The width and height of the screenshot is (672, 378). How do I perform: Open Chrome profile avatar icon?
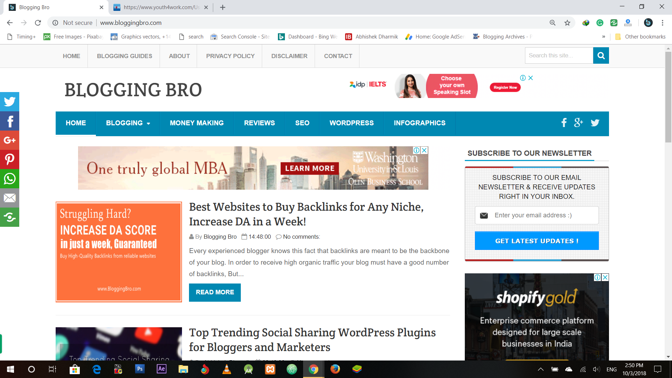pyautogui.click(x=648, y=23)
